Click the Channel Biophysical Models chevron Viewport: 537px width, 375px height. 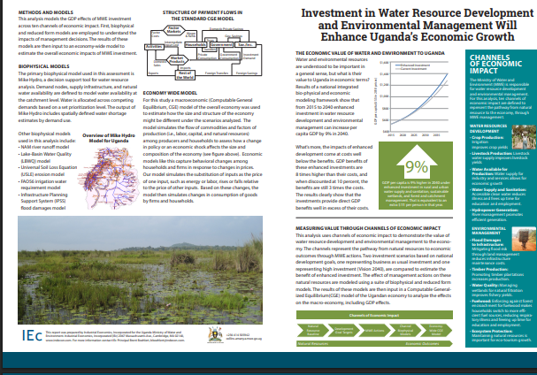(x=405, y=330)
